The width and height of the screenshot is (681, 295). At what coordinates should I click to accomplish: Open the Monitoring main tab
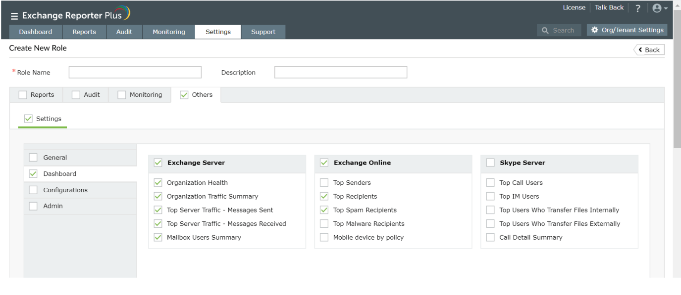pos(168,32)
